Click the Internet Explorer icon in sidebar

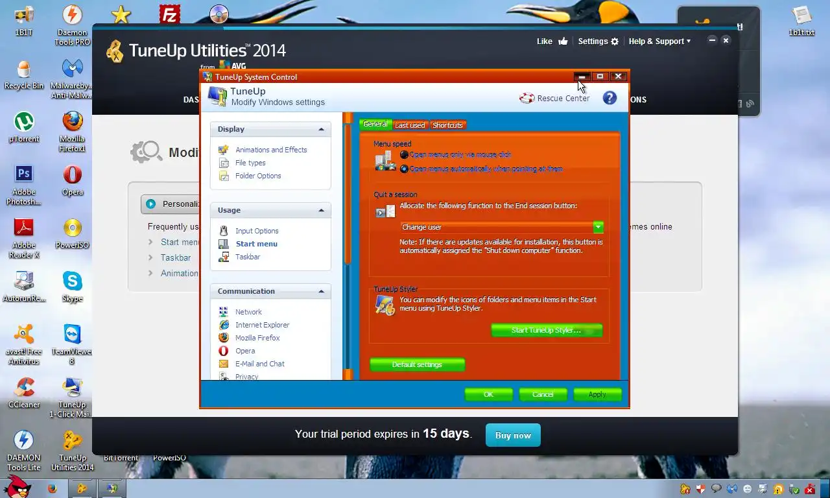[224, 325]
